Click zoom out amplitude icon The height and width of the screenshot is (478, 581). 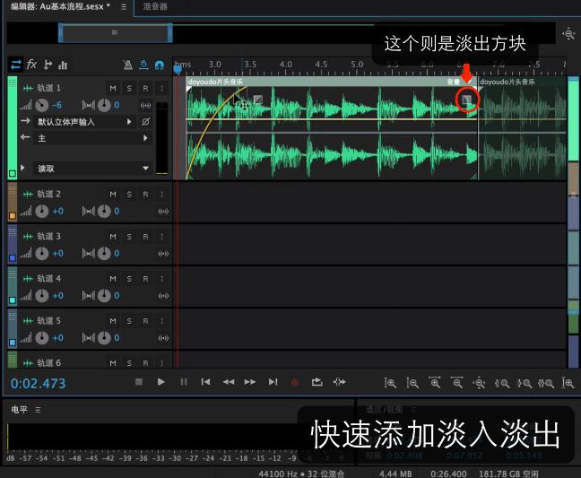tap(412, 382)
